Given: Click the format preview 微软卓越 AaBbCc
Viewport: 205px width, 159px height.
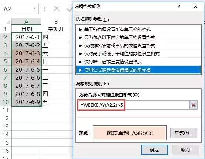Looking at the screenshot, I should (130, 133).
